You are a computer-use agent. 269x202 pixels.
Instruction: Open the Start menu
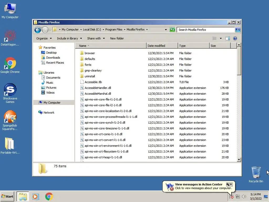[x=8, y=196]
